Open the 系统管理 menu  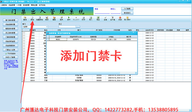(x=26, y=5)
